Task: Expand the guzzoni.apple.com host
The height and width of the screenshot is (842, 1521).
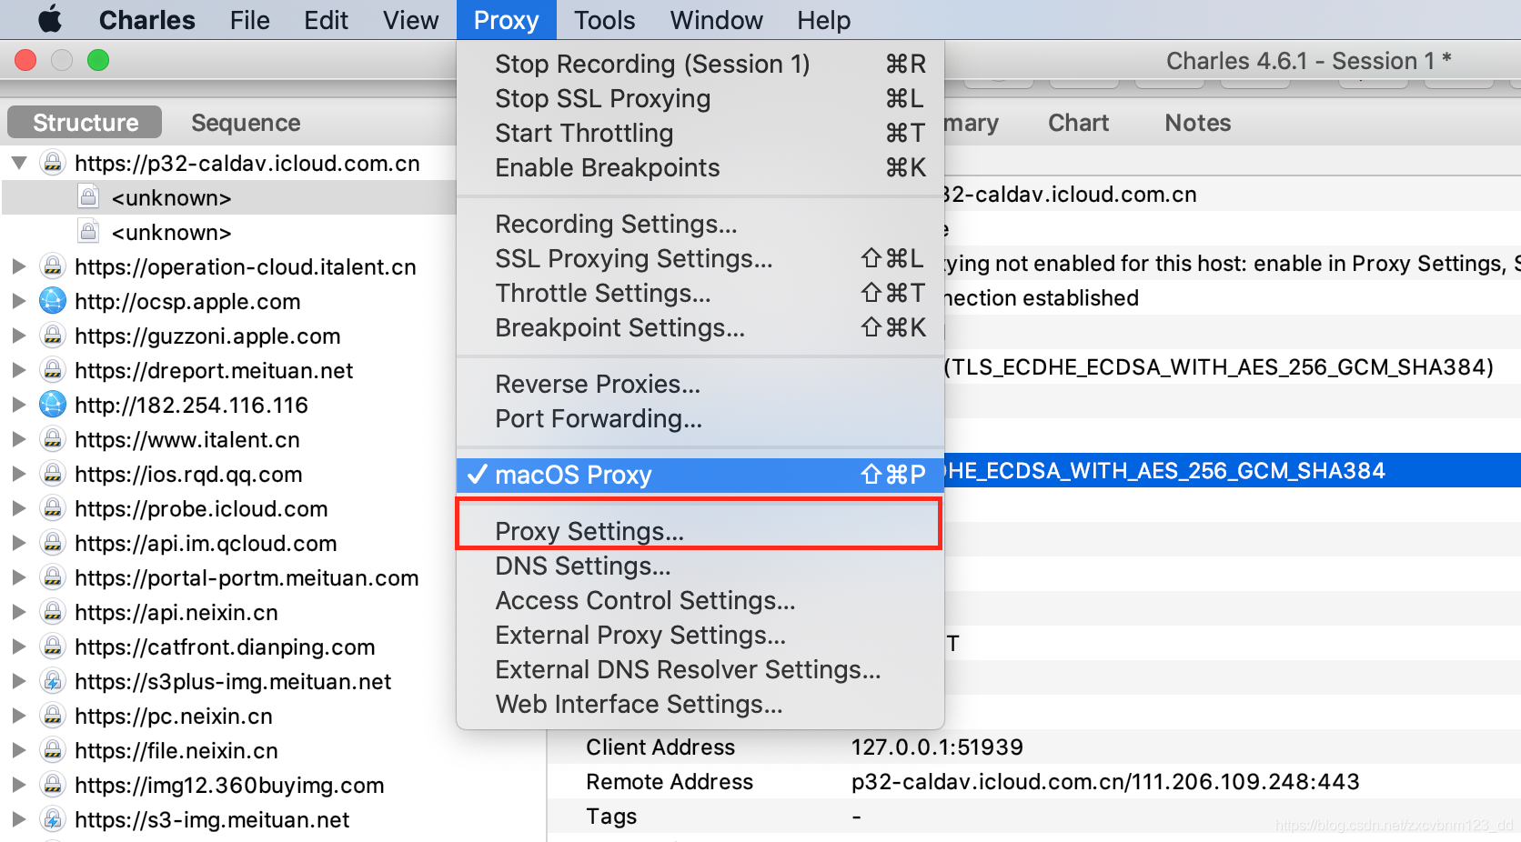Action: click(18, 336)
